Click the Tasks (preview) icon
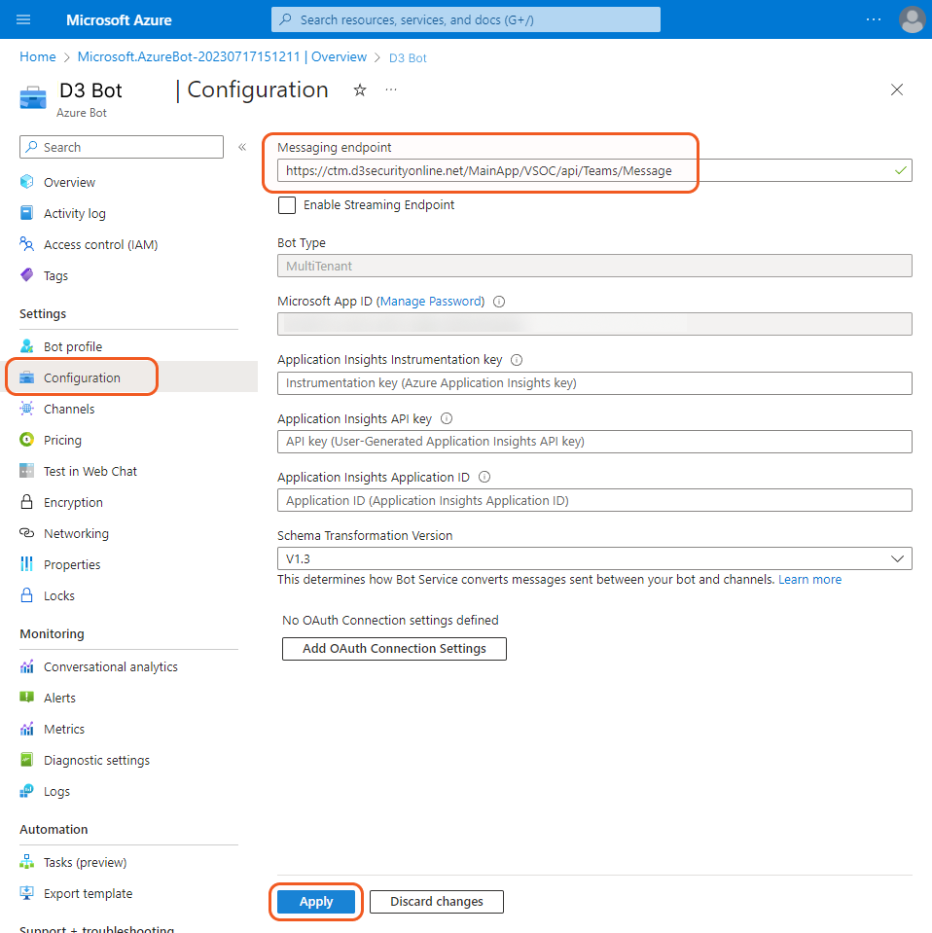 27,862
